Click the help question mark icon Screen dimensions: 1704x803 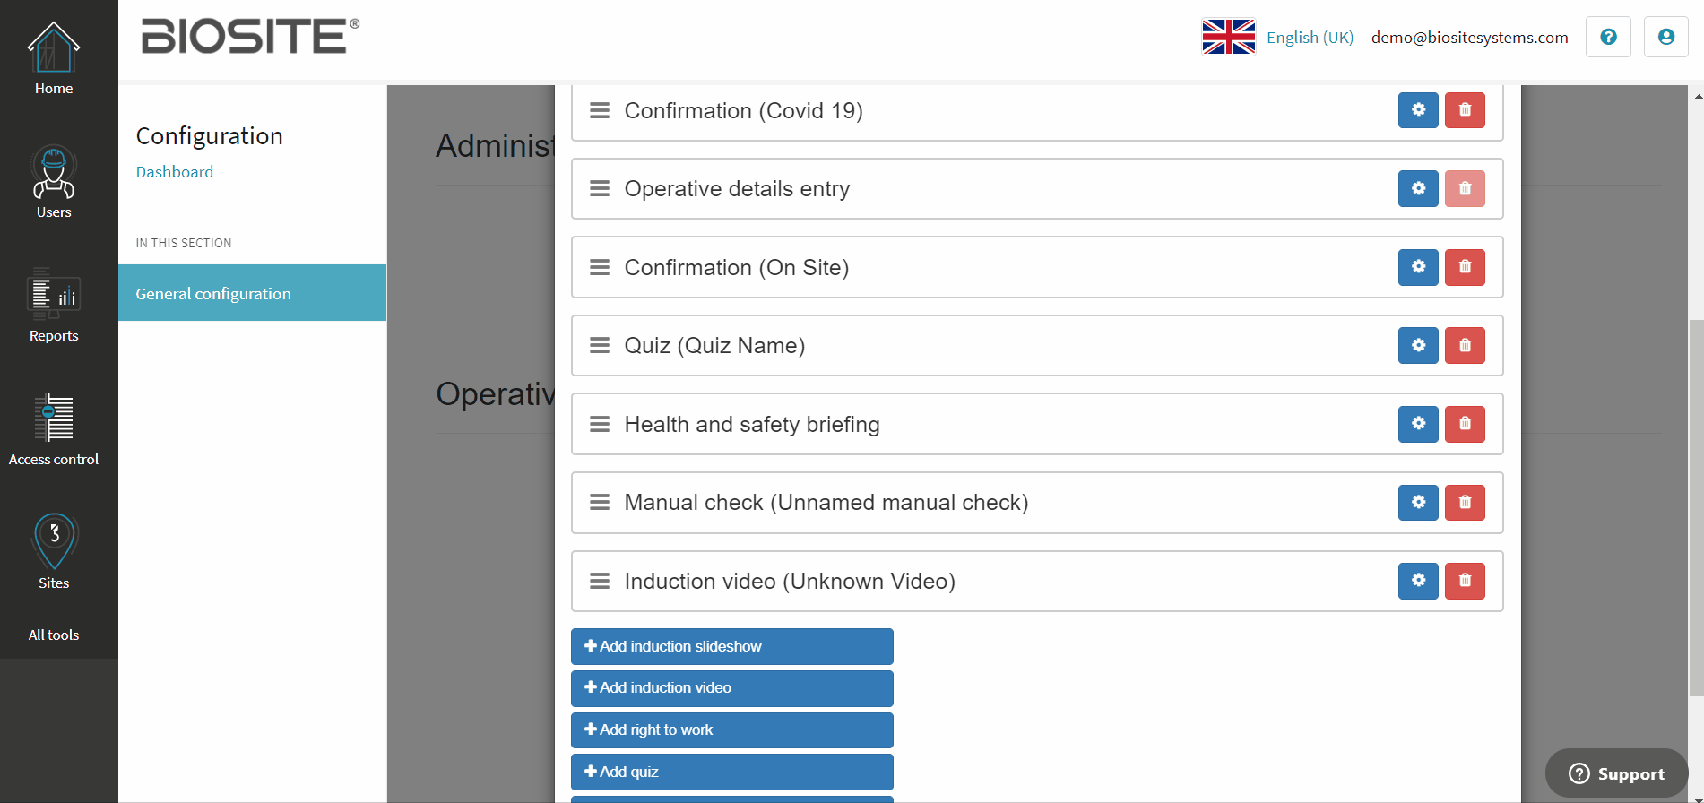coord(1608,38)
